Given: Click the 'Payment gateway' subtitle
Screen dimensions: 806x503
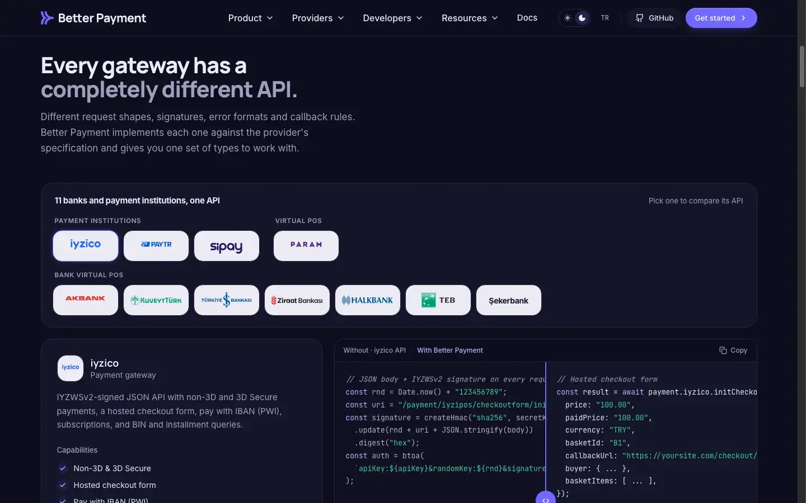Looking at the screenshot, I should coord(123,376).
